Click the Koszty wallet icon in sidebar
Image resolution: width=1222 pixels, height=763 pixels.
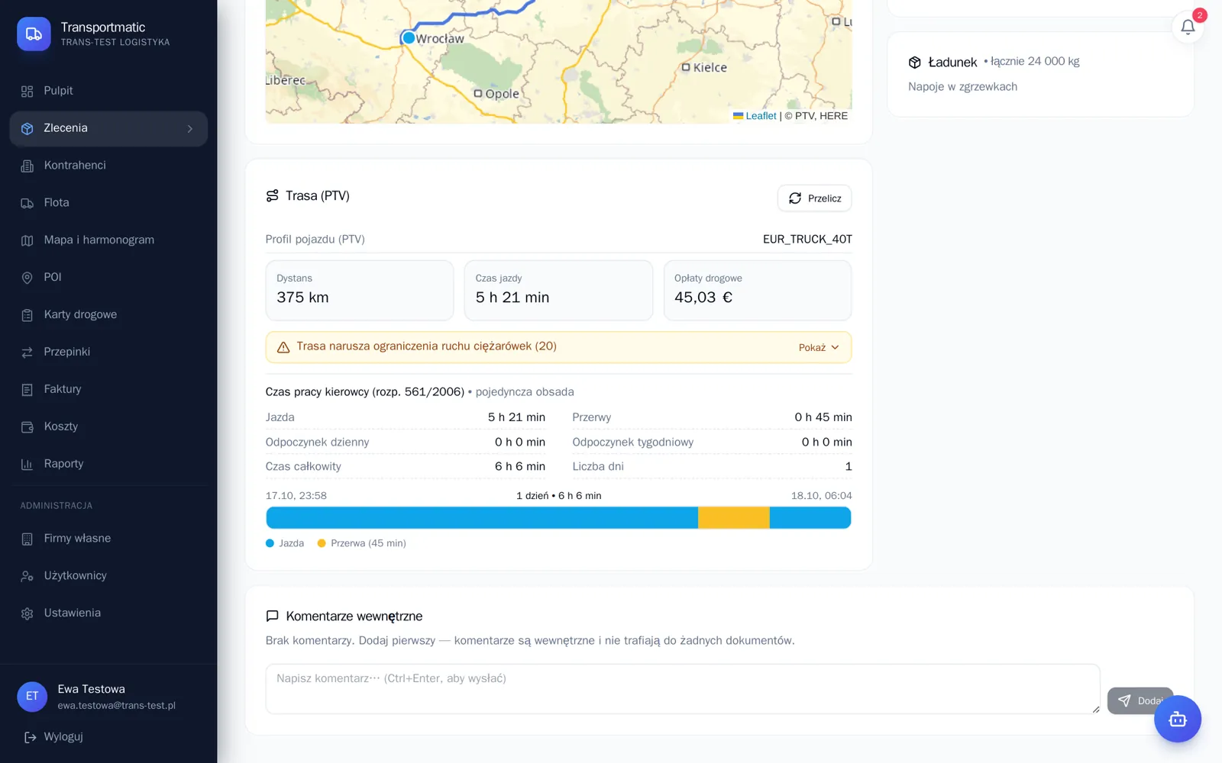click(x=27, y=427)
